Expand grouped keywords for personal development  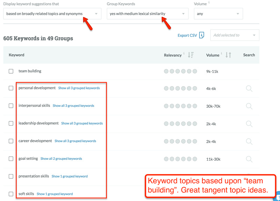click(79, 88)
